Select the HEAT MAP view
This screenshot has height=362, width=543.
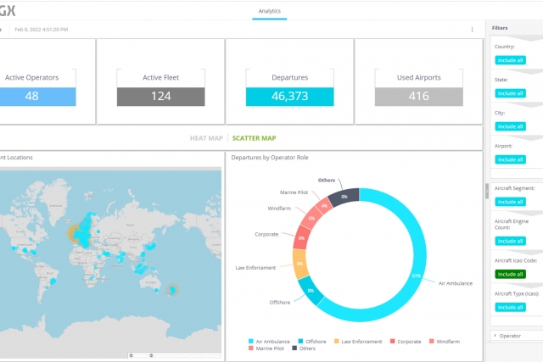[206, 138]
